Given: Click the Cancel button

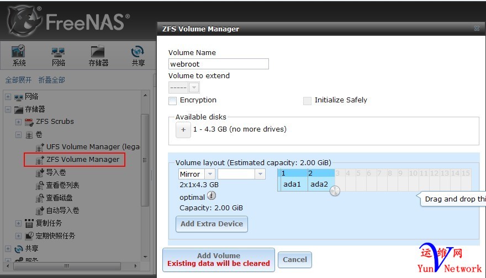Looking at the screenshot, I should point(295,260).
